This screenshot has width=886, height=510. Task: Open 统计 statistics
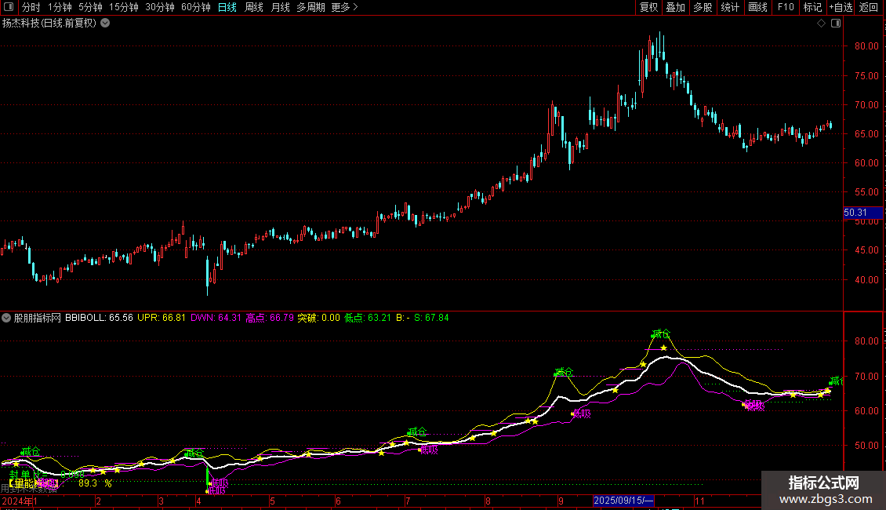[729, 7]
